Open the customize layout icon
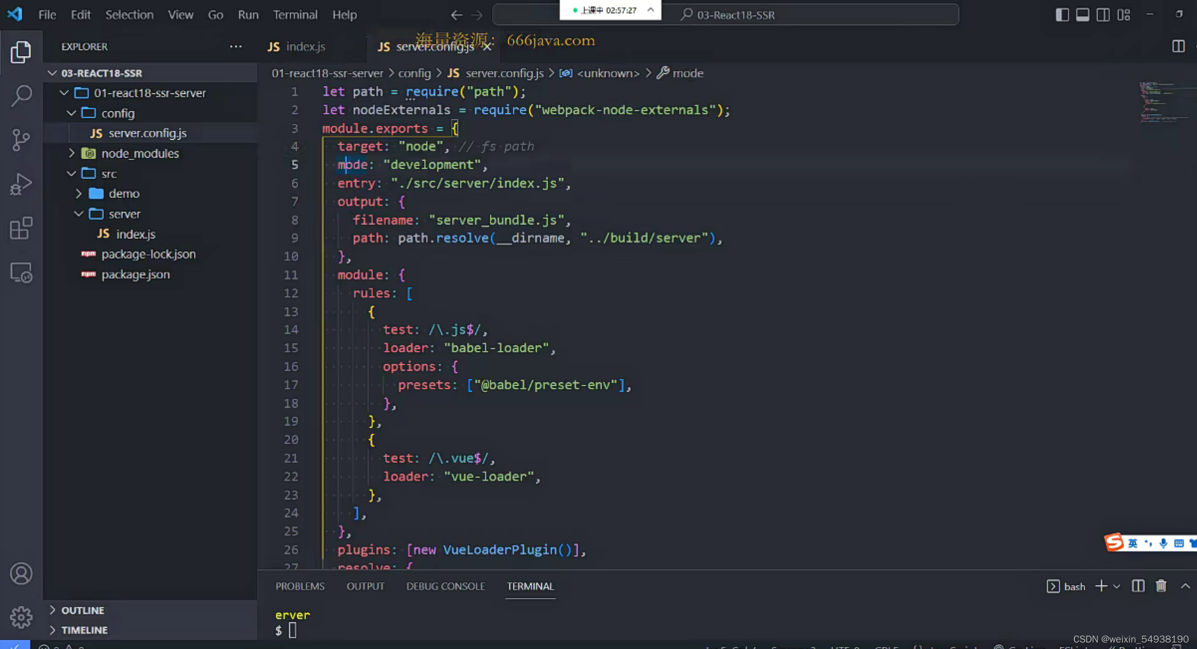The image size is (1197, 649). tap(1123, 15)
